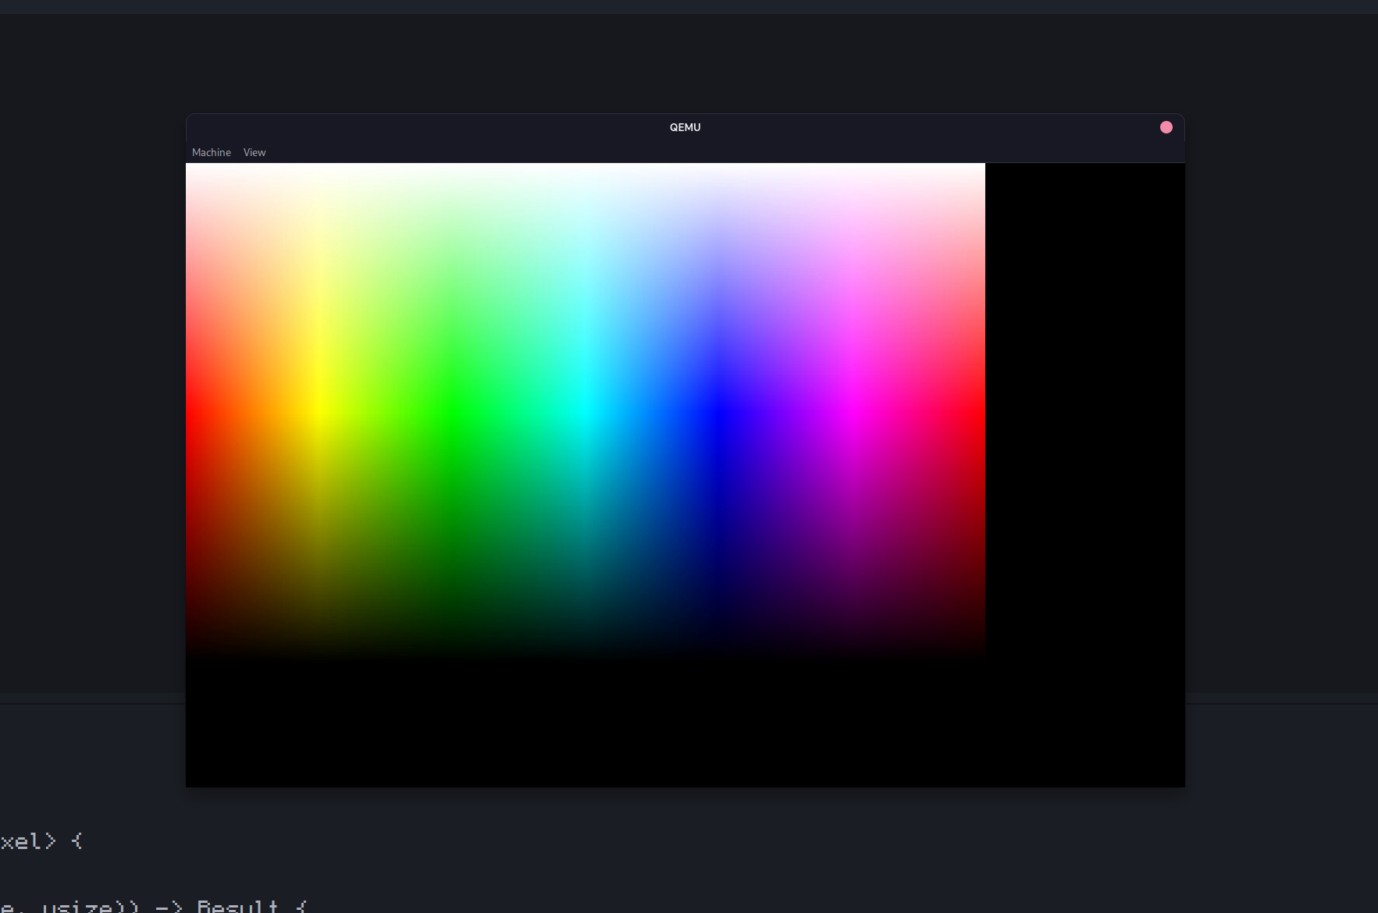Expand the View menu options

(254, 152)
